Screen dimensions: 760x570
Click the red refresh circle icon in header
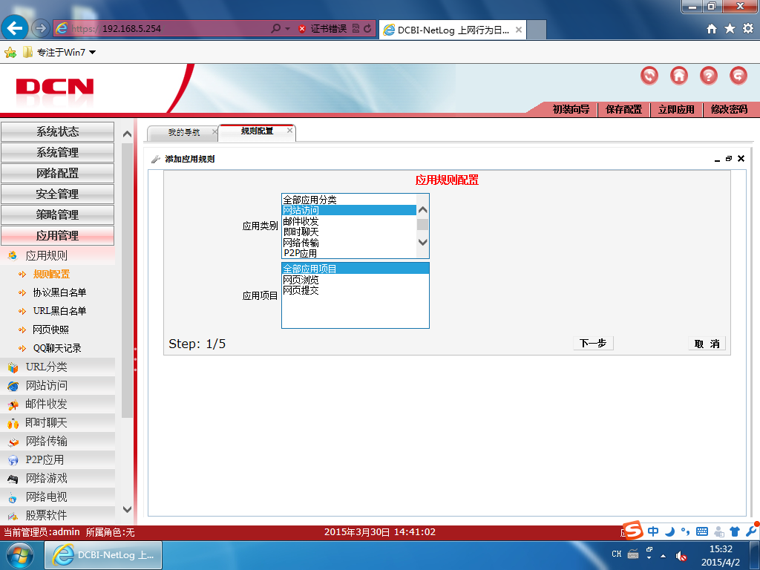point(649,75)
